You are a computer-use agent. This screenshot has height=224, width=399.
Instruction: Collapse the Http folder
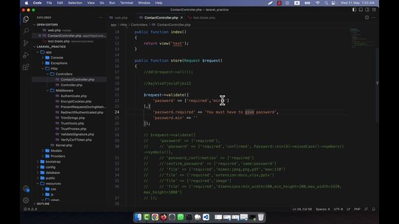tap(54, 68)
